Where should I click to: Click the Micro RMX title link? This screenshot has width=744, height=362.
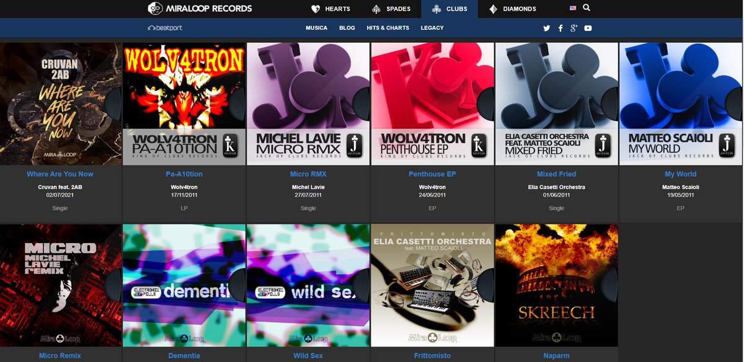(x=308, y=174)
